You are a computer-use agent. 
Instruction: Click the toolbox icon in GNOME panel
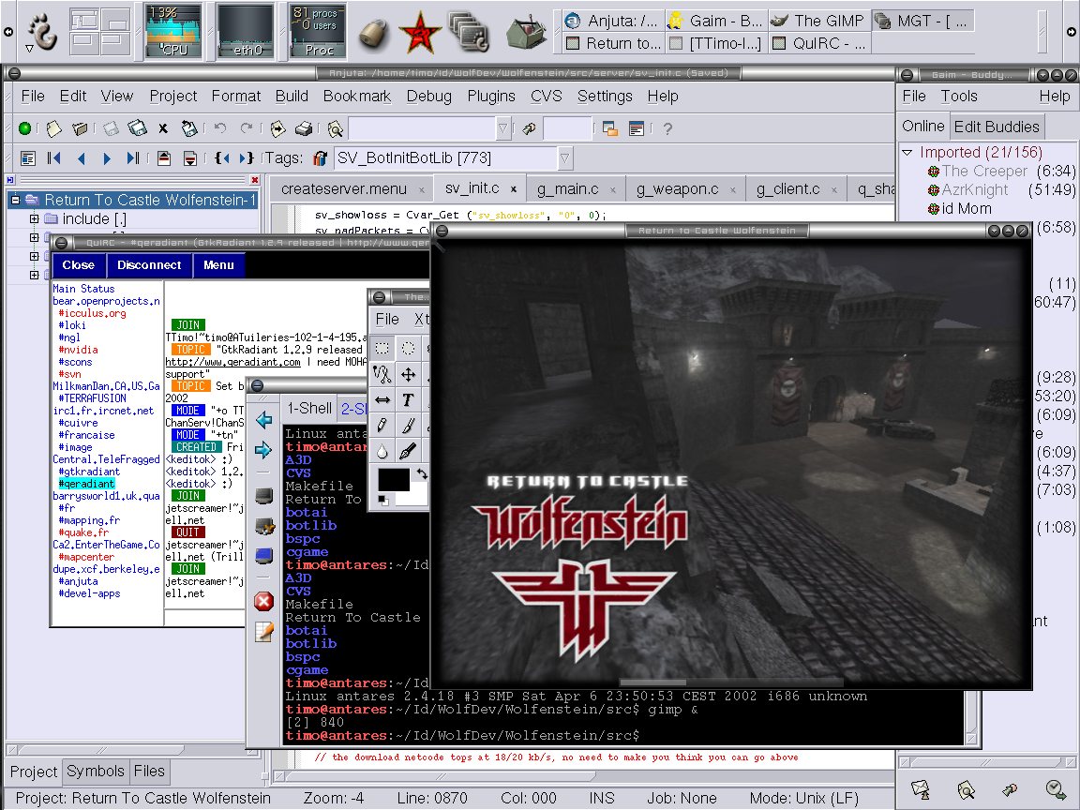[x=526, y=33]
